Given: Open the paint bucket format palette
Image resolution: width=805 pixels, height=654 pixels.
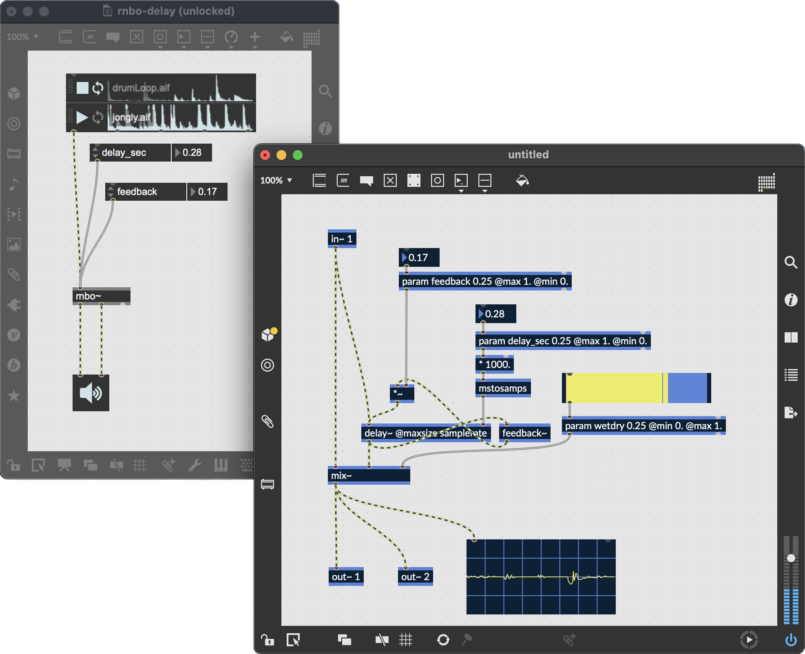Looking at the screenshot, I should [522, 180].
